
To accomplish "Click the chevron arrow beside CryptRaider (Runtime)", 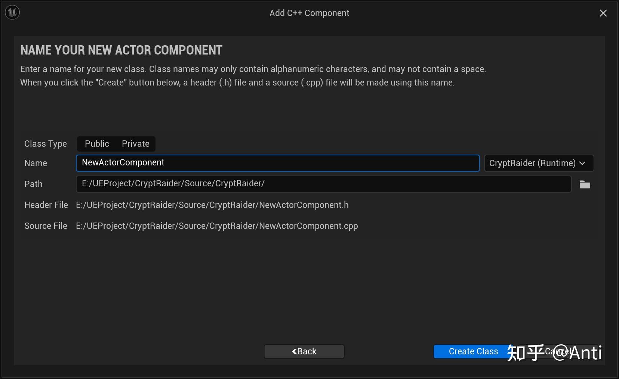I will tap(582, 163).
